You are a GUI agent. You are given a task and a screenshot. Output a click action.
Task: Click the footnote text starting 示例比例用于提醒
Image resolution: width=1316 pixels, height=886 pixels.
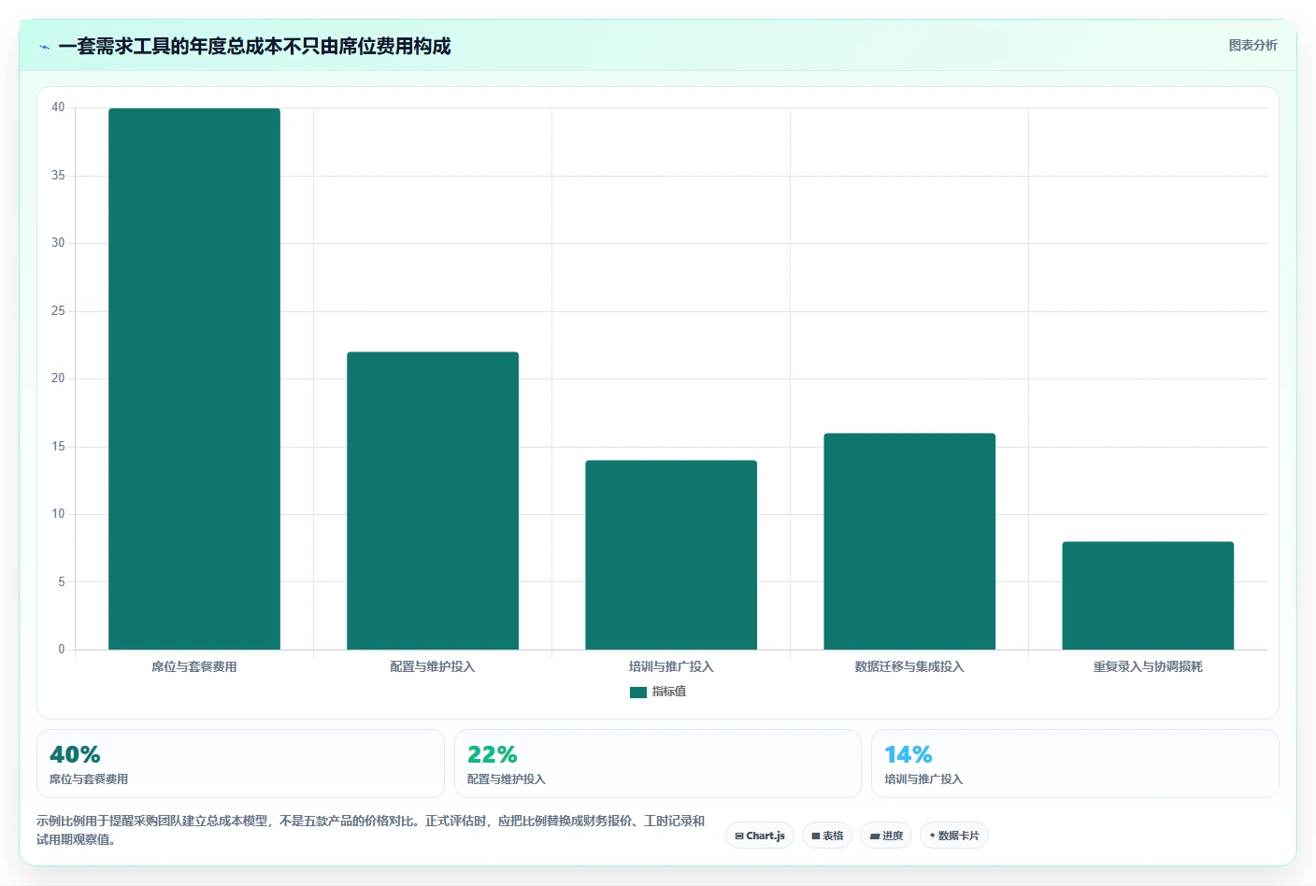click(371, 830)
